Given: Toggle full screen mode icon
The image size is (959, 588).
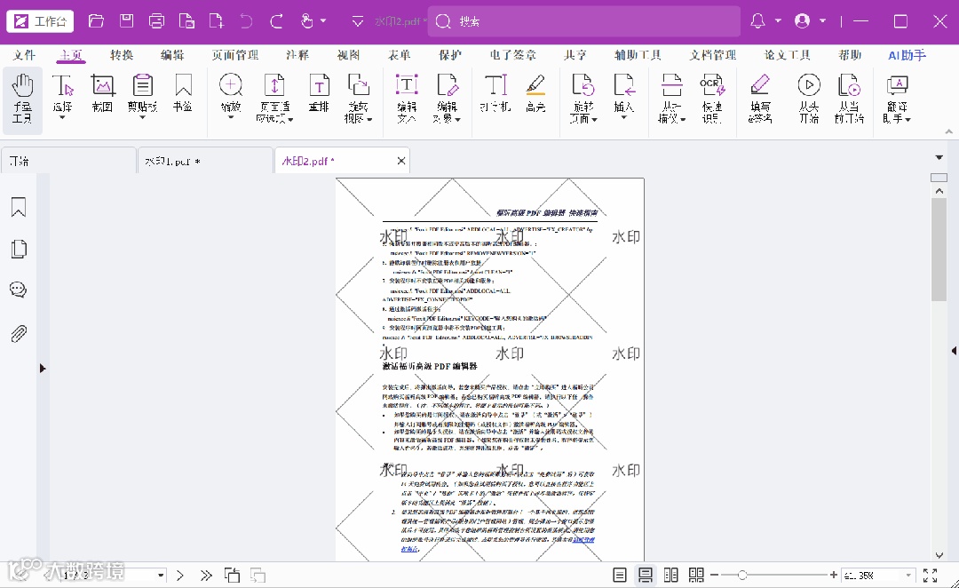Looking at the screenshot, I should coord(931,576).
